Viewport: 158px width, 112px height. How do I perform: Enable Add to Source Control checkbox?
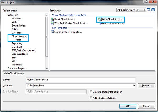click(91, 98)
